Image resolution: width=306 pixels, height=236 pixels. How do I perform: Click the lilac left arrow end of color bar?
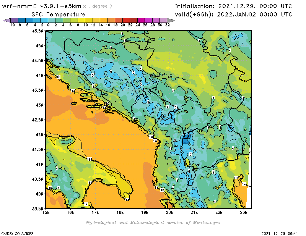pos(7,21)
